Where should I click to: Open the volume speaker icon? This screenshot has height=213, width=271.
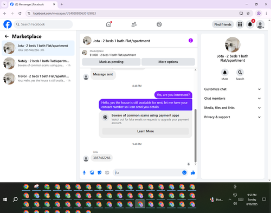click(235, 204)
